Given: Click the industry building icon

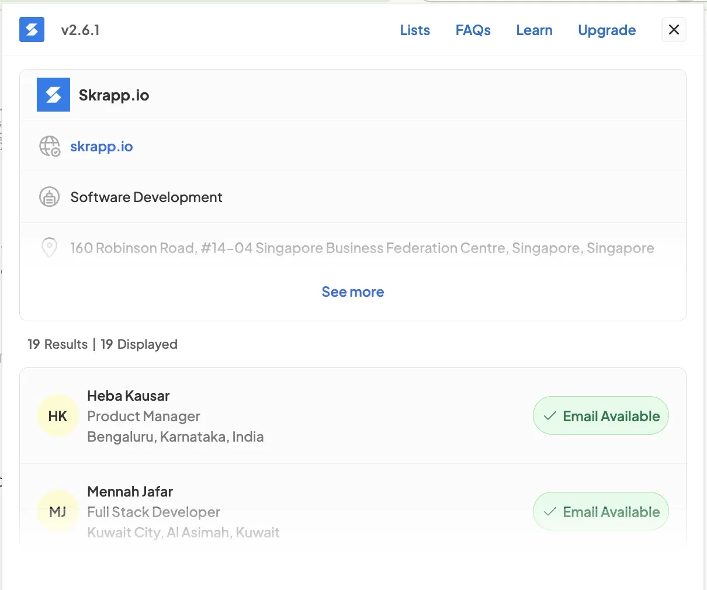Looking at the screenshot, I should (x=50, y=197).
